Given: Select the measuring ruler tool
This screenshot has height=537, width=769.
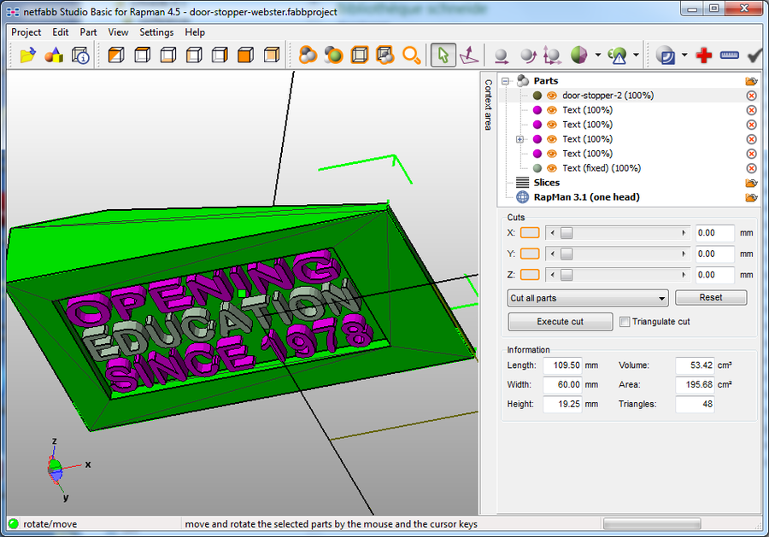Looking at the screenshot, I should click(x=729, y=54).
